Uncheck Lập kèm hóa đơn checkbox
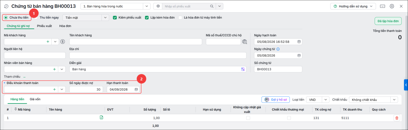Screen dimensions: 408x130 coord(147,17)
